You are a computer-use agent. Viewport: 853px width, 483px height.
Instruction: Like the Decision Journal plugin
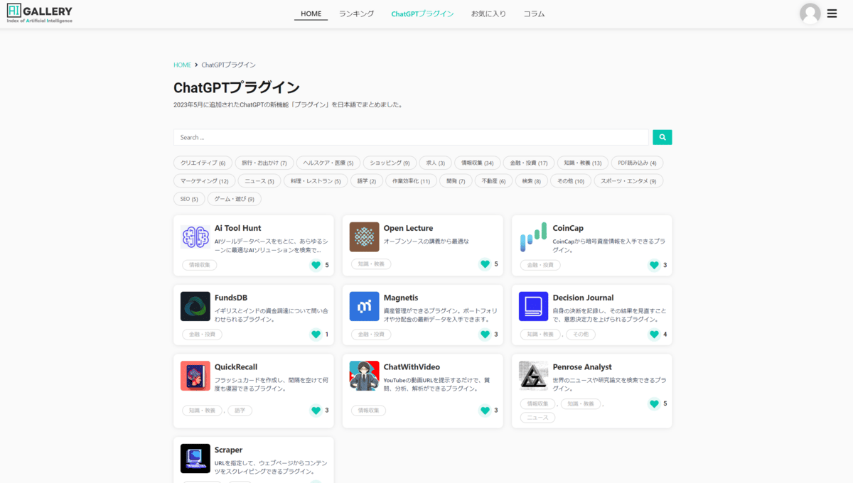pos(655,335)
